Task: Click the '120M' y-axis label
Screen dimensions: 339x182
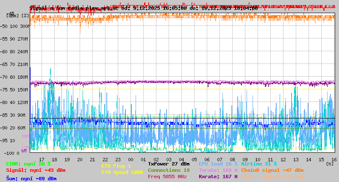Action: point(23,102)
